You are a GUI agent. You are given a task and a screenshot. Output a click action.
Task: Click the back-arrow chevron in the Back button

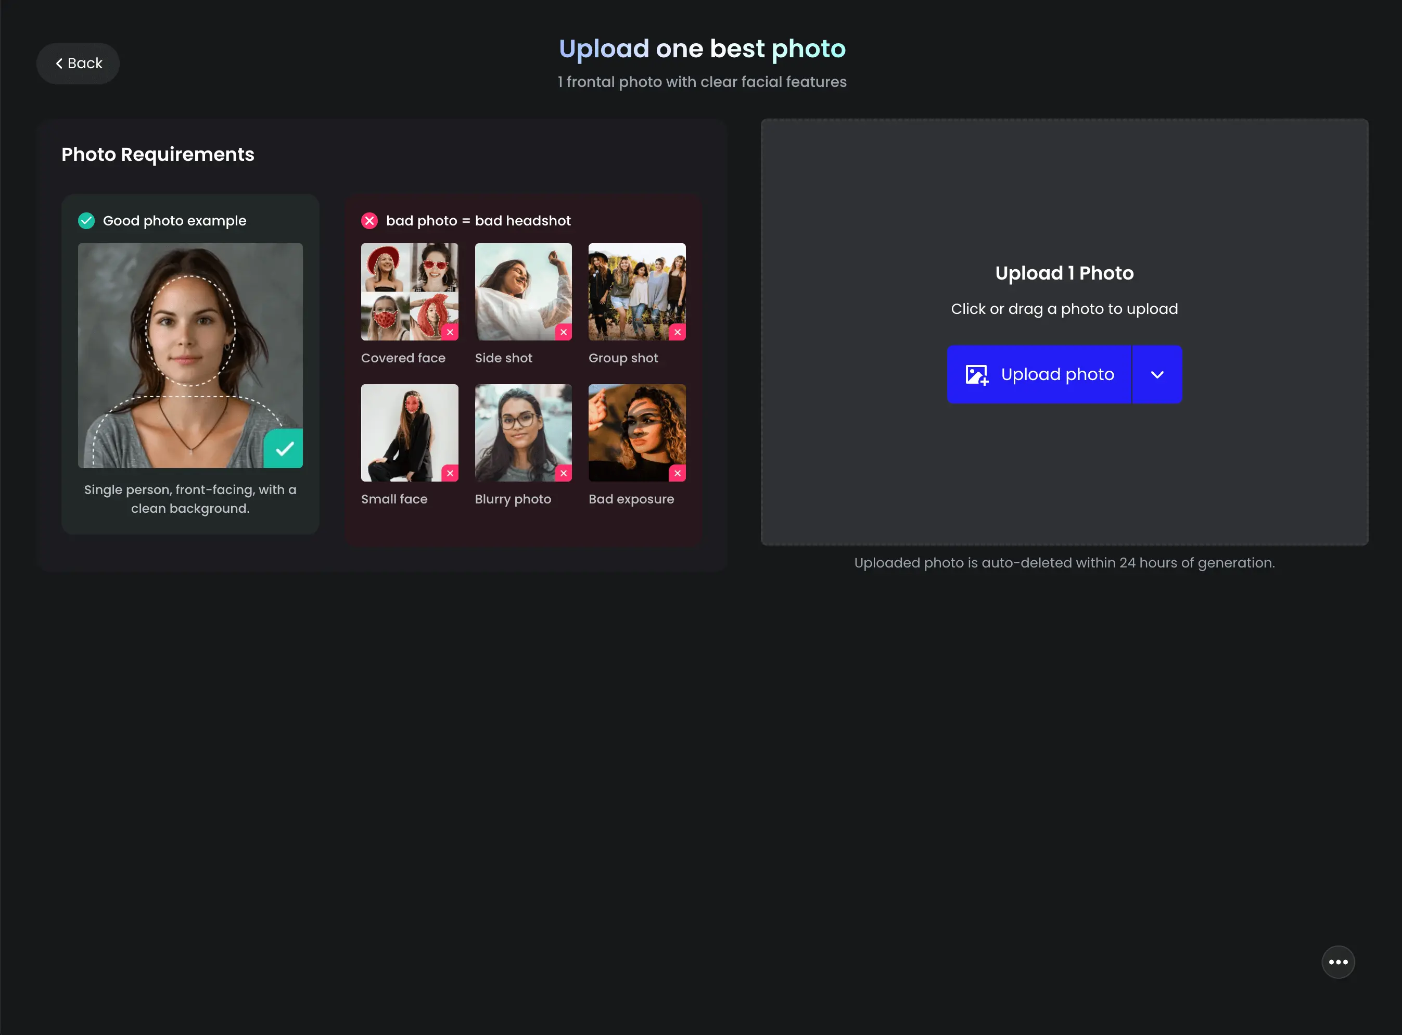tap(59, 64)
